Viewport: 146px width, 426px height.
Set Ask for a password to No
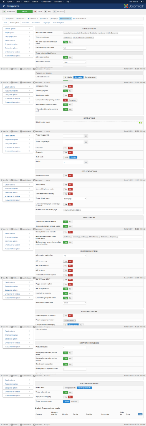pos(70,289)
